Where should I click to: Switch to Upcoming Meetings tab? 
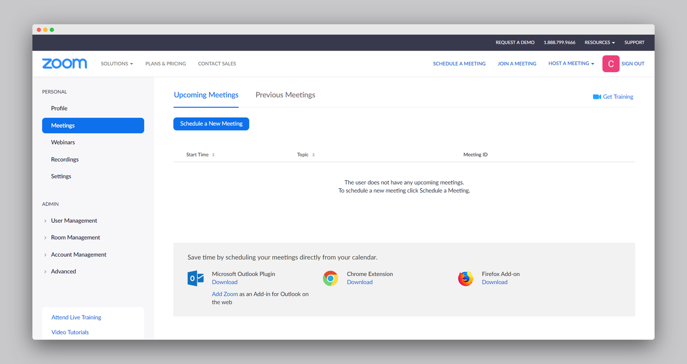[x=206, y=95]
